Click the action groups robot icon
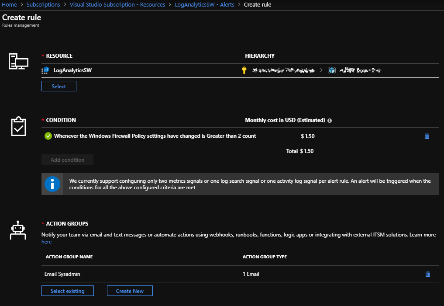 click(18, 230)
